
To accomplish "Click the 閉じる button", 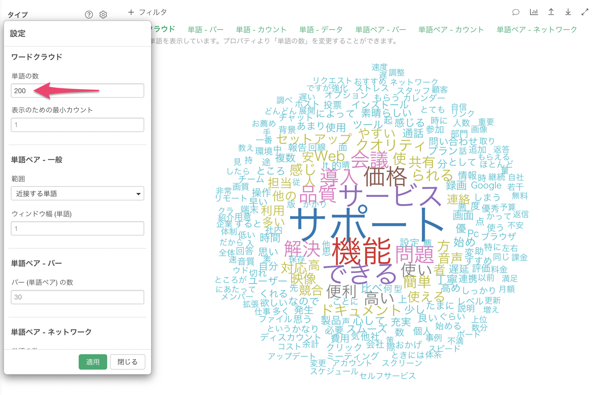I will tap(127, 362).
